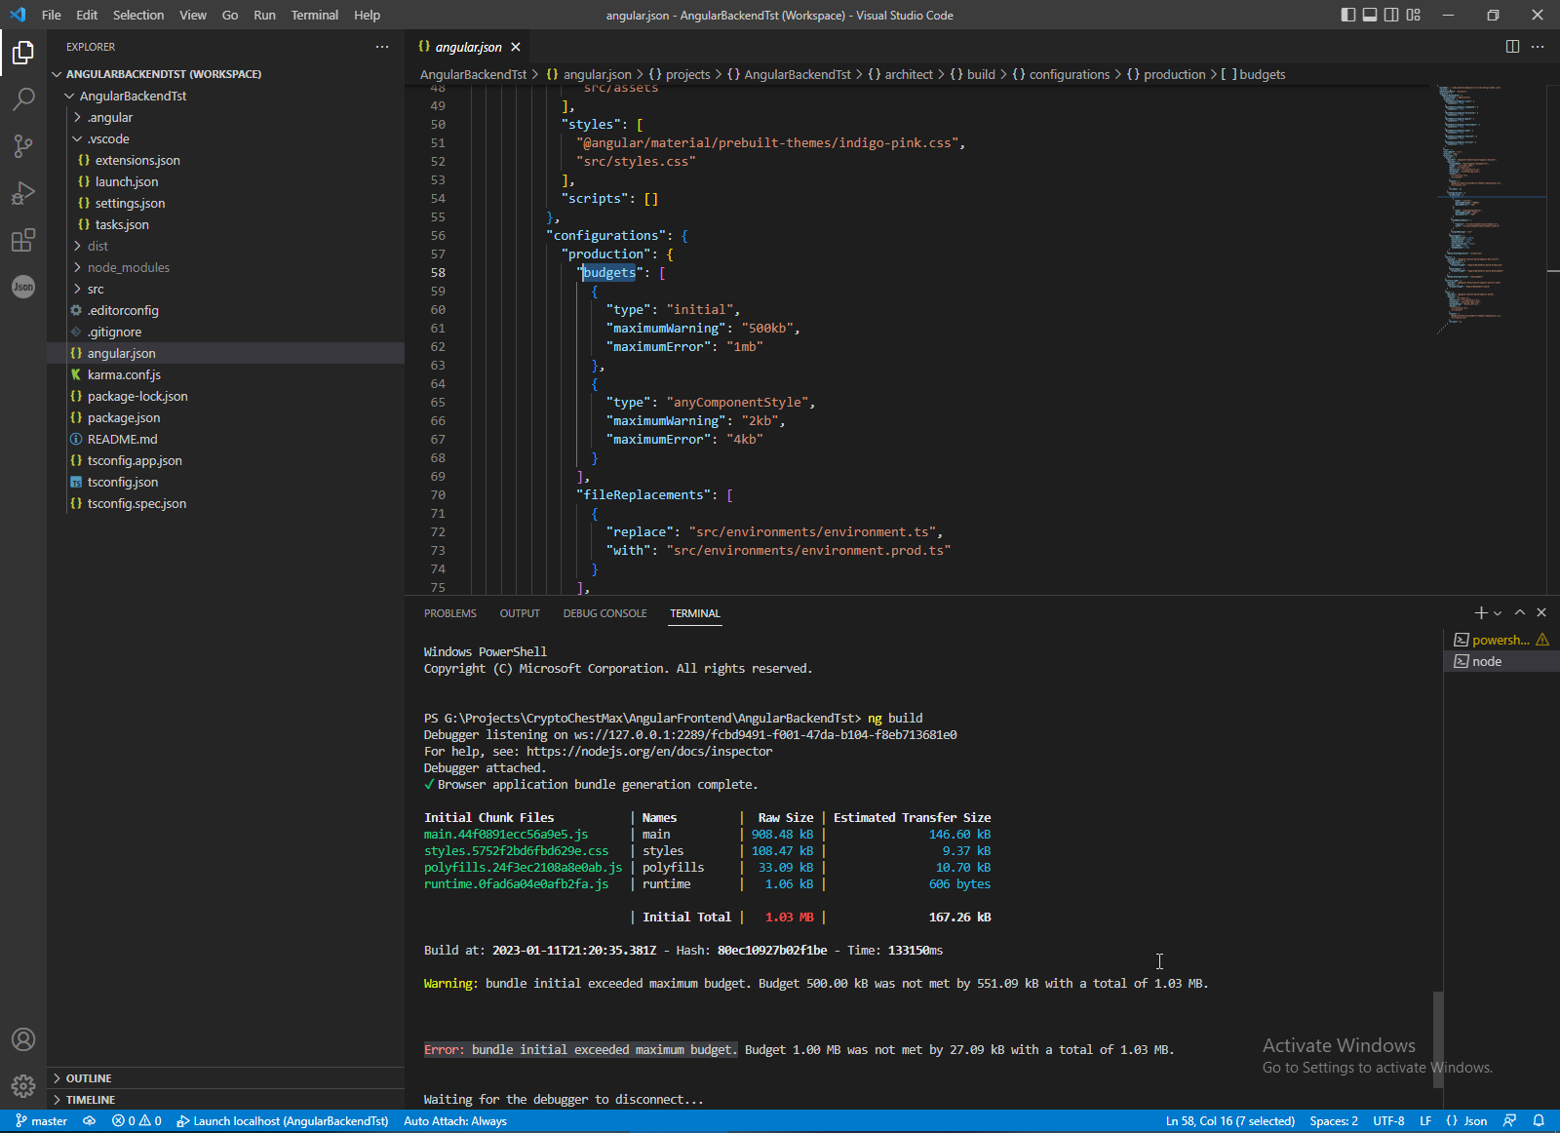This screenshot has width=1560, height=1133.
Task: Open the Source Control view
Action: pos(23,146)
